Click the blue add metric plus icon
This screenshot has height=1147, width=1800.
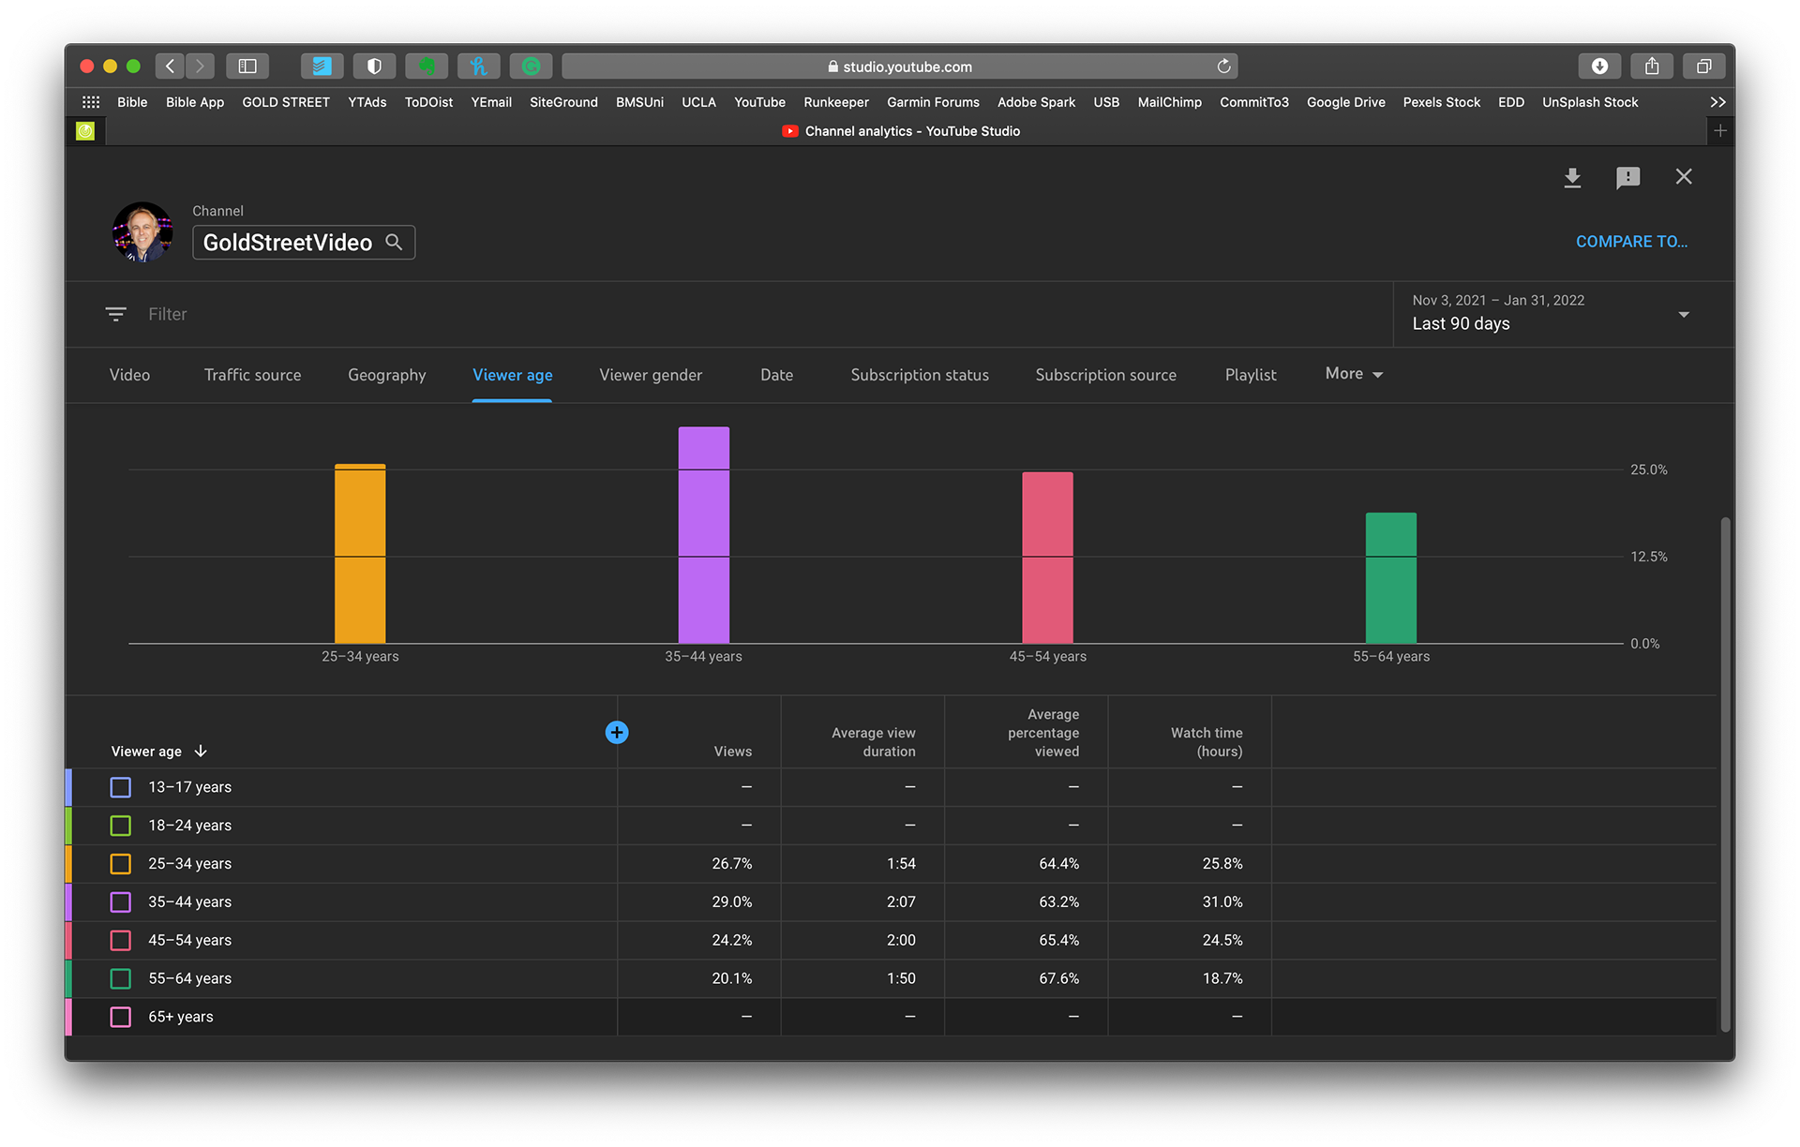617,733
